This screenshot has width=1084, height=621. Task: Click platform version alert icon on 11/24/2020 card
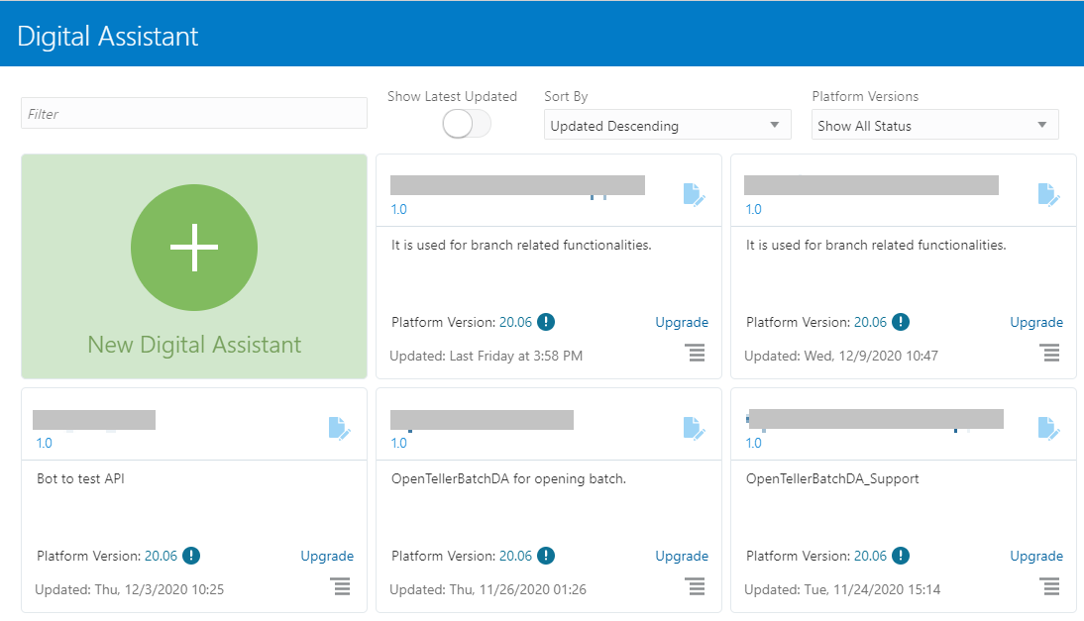[x=900, y=556]
